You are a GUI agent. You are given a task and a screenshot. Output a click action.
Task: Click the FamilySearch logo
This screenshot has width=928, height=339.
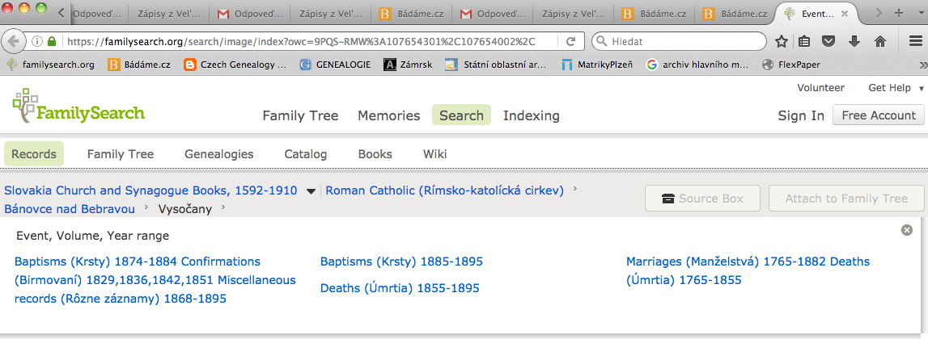(78, 107)
